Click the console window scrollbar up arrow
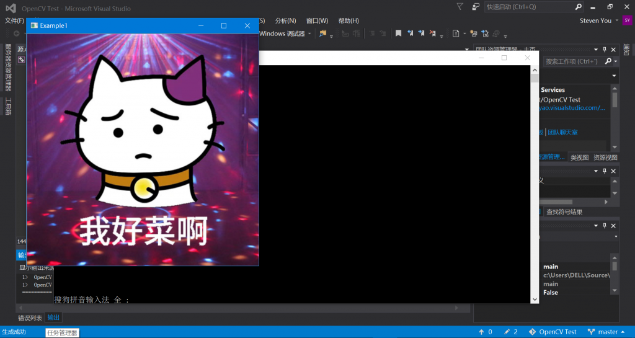The width and height of the screenshot is (635, 338). [535, 70]
